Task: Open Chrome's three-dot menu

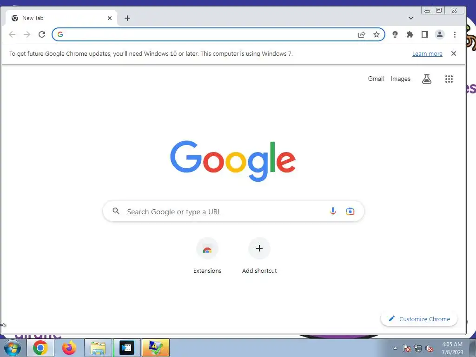Action: pyautogui.click(x=455, y=34)
